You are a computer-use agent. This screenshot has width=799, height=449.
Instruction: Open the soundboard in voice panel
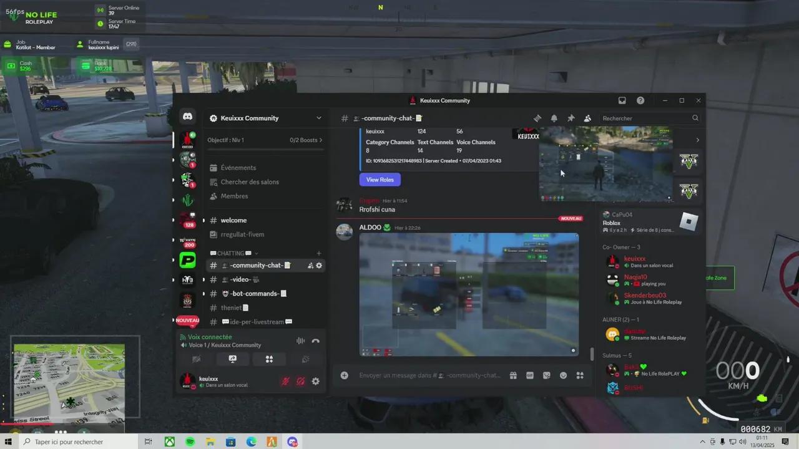[305, 359]
